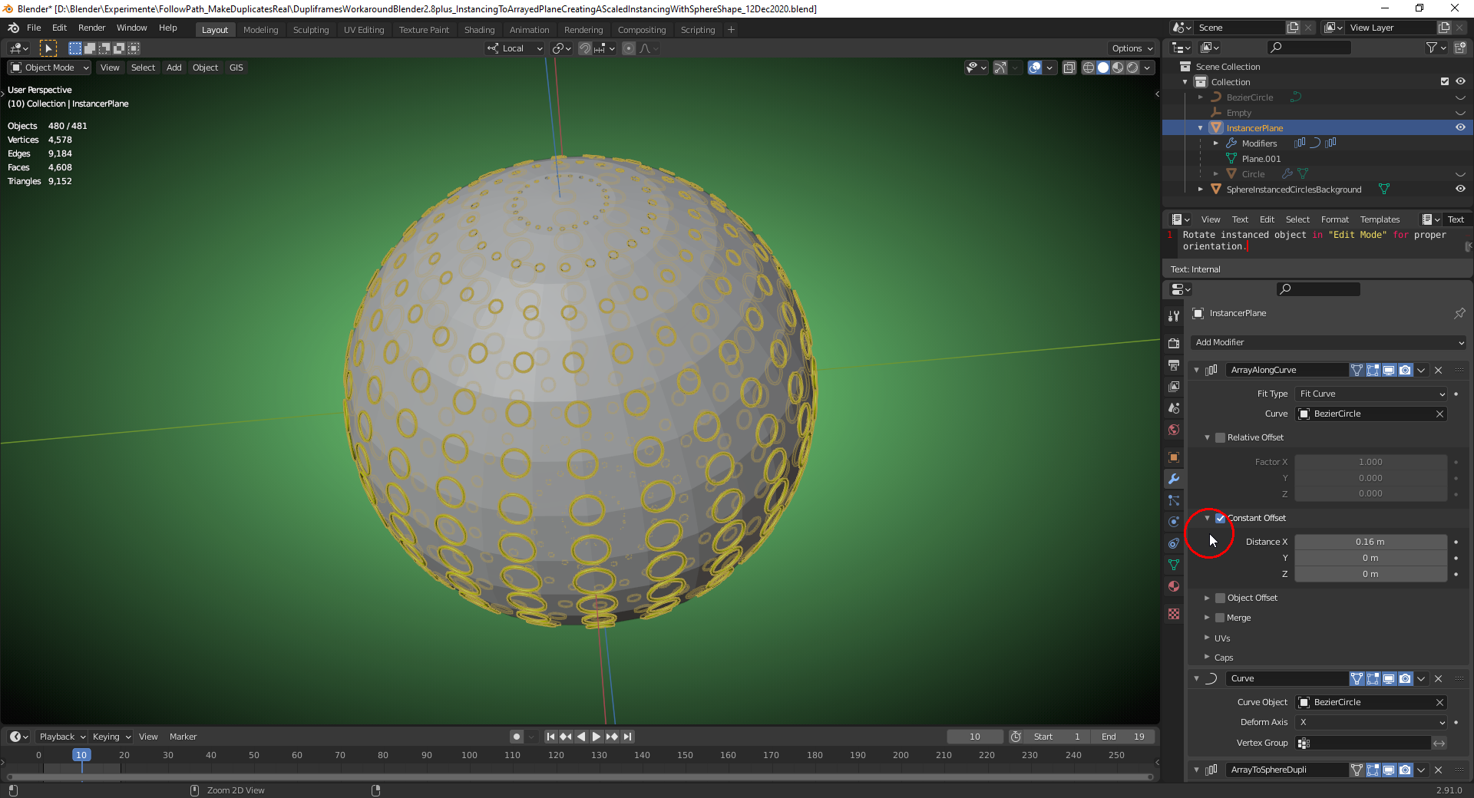Viewport: 1474px width, 798px height.
Task: Open the Render properties tab
Action: point(1174,343)
